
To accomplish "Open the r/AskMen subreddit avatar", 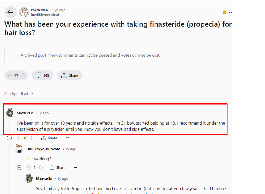I will [x=24, y=12].
